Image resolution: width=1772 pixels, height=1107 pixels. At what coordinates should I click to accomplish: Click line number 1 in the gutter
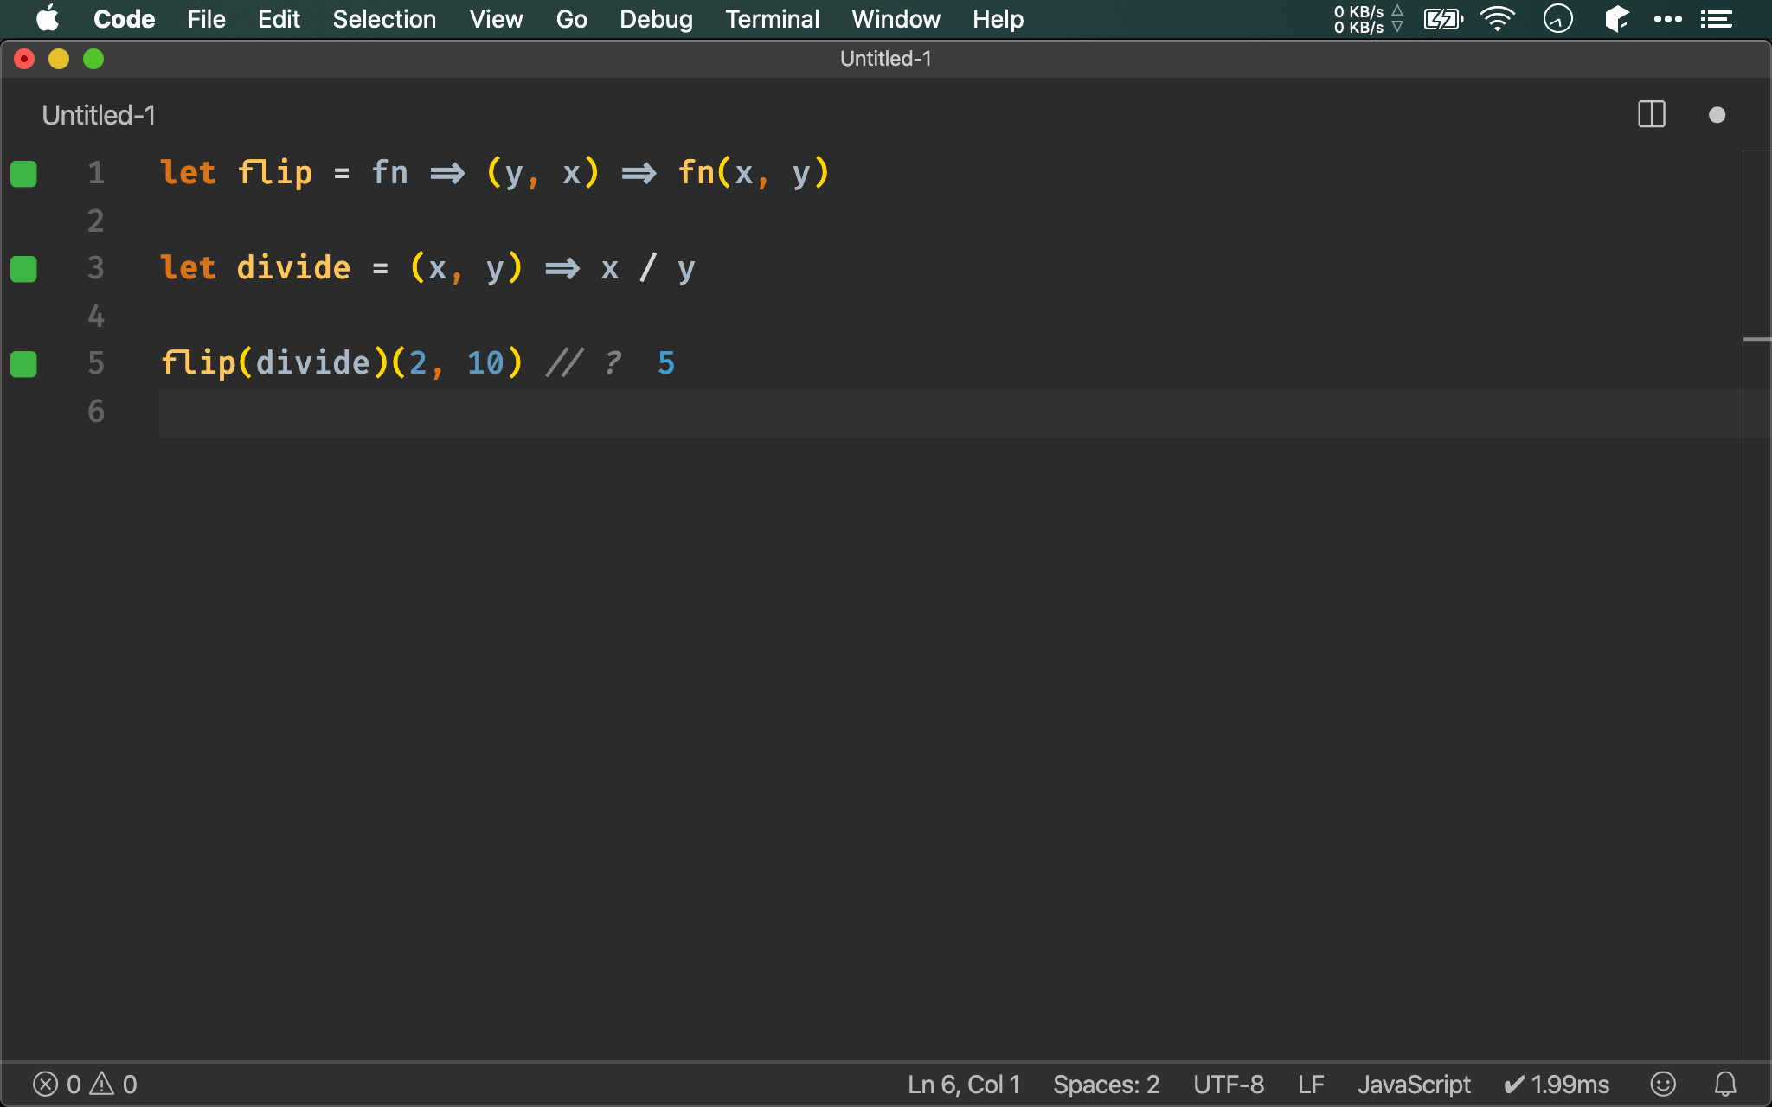(x=96, y=173)
